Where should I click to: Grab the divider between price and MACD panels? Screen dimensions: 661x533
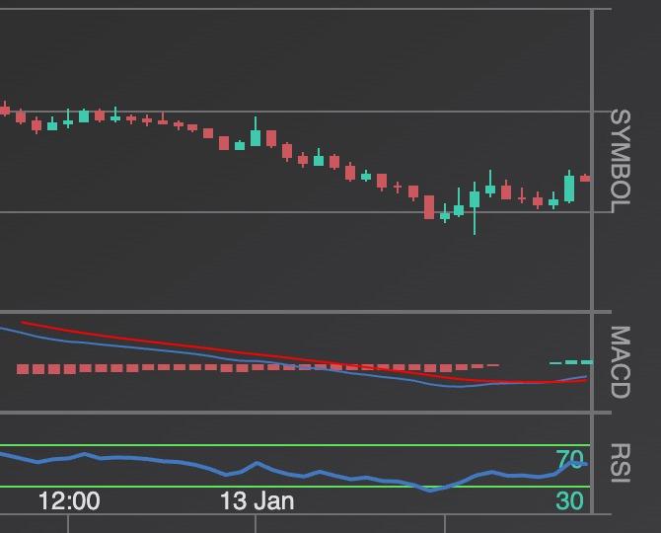[296, 312]
